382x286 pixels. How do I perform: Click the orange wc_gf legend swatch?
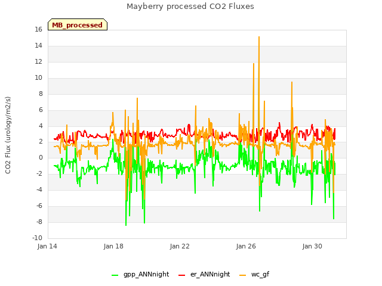point(243,275)
